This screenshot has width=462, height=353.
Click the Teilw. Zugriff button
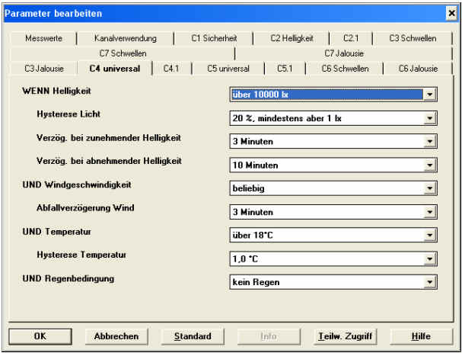pyautogui.click(x=344, y=336)
